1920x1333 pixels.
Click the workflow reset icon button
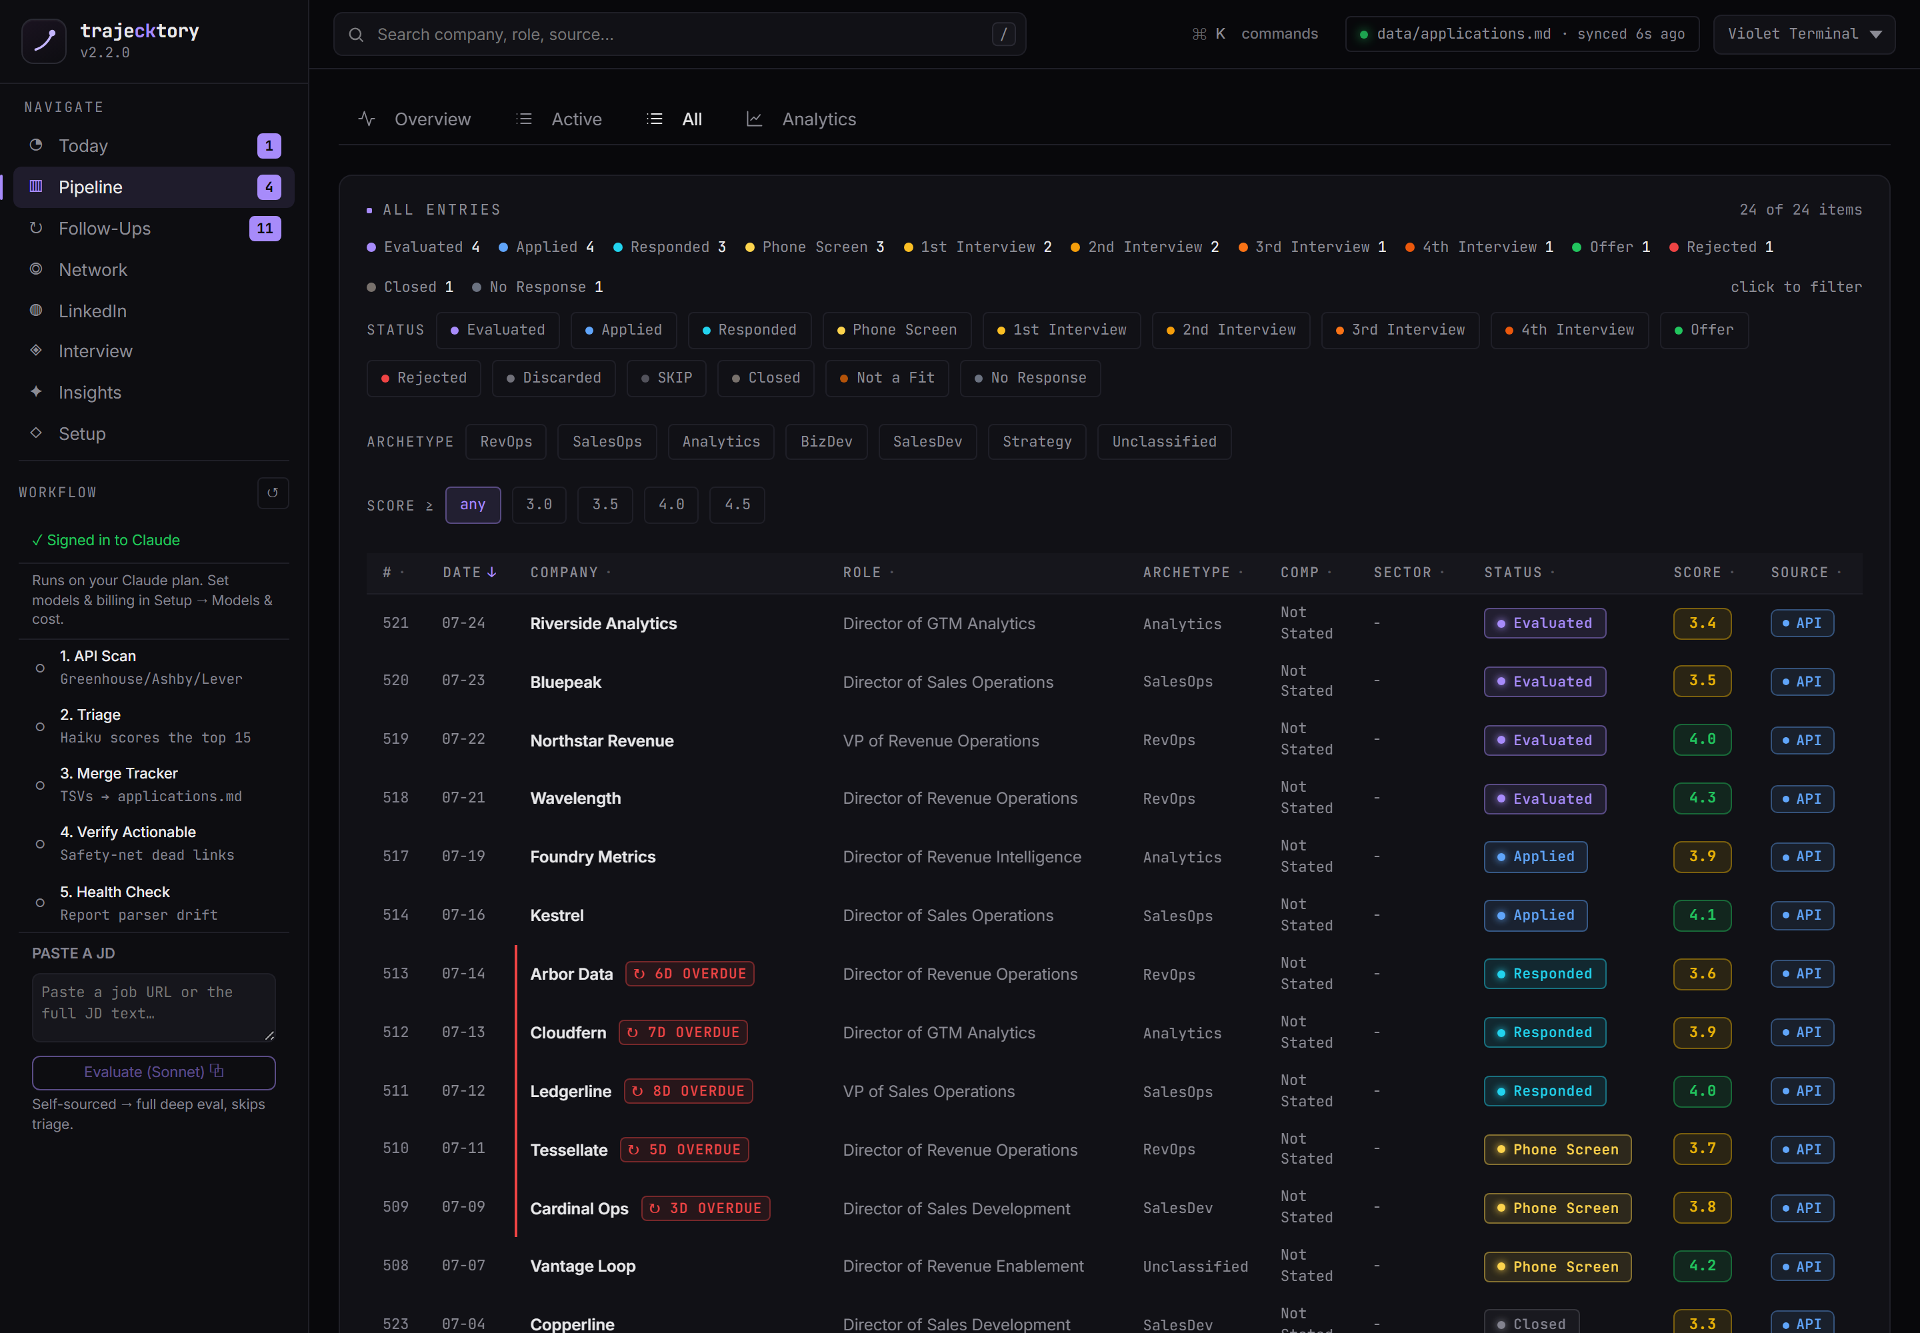point(273,493)
